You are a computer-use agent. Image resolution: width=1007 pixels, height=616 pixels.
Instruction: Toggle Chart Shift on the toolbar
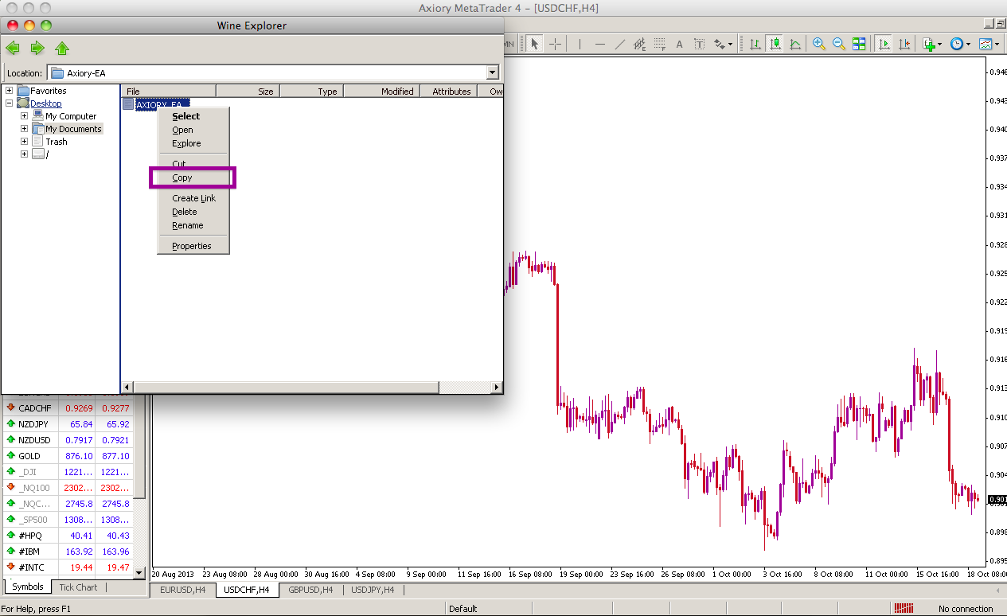click(904, 44)
